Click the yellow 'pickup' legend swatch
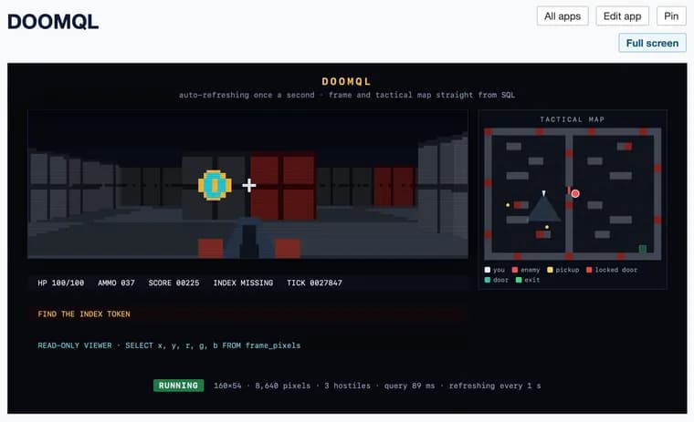Image resolution: width=694 pixels, height=422 pixels. point(550,270)
